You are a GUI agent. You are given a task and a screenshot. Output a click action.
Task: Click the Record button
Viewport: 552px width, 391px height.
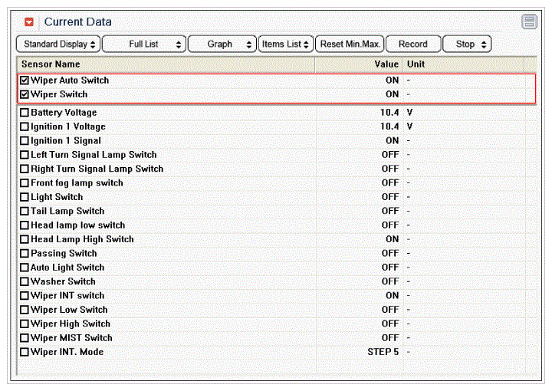[x=413, y=44]
